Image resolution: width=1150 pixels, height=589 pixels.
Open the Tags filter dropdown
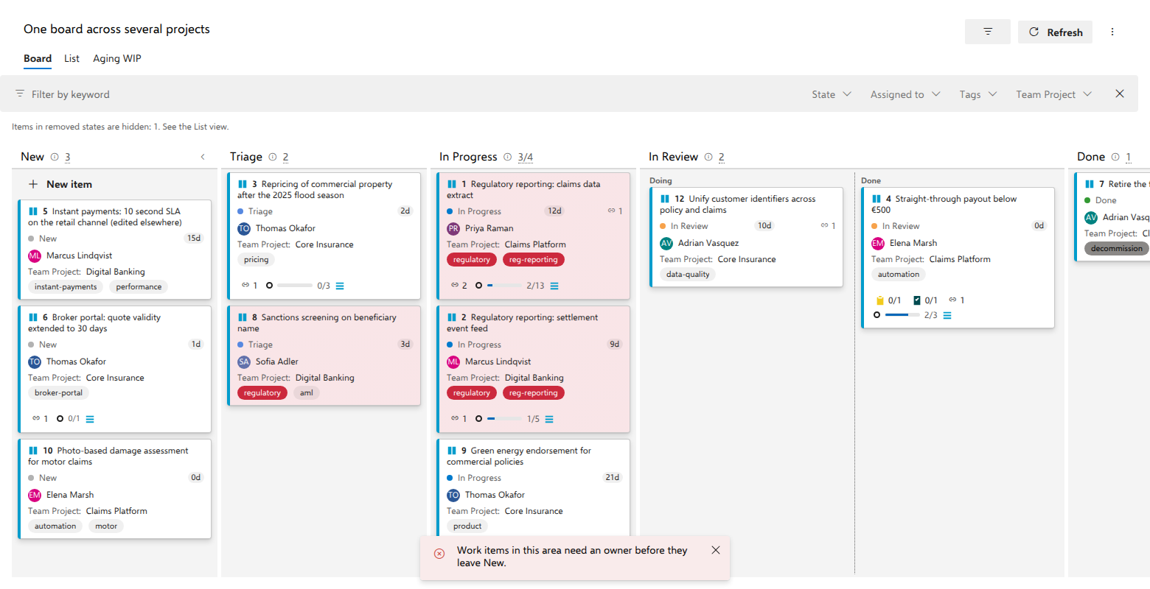point(978,94)
